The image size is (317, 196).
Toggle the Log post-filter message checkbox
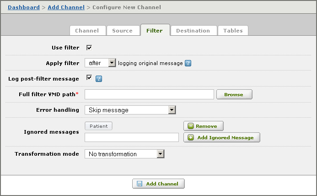[x=89, y=78]
